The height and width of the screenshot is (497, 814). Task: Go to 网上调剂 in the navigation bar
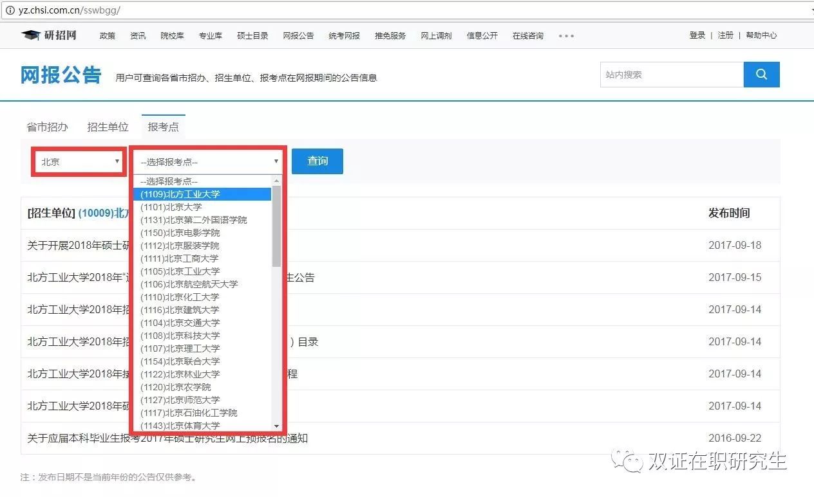click(436, 36)
